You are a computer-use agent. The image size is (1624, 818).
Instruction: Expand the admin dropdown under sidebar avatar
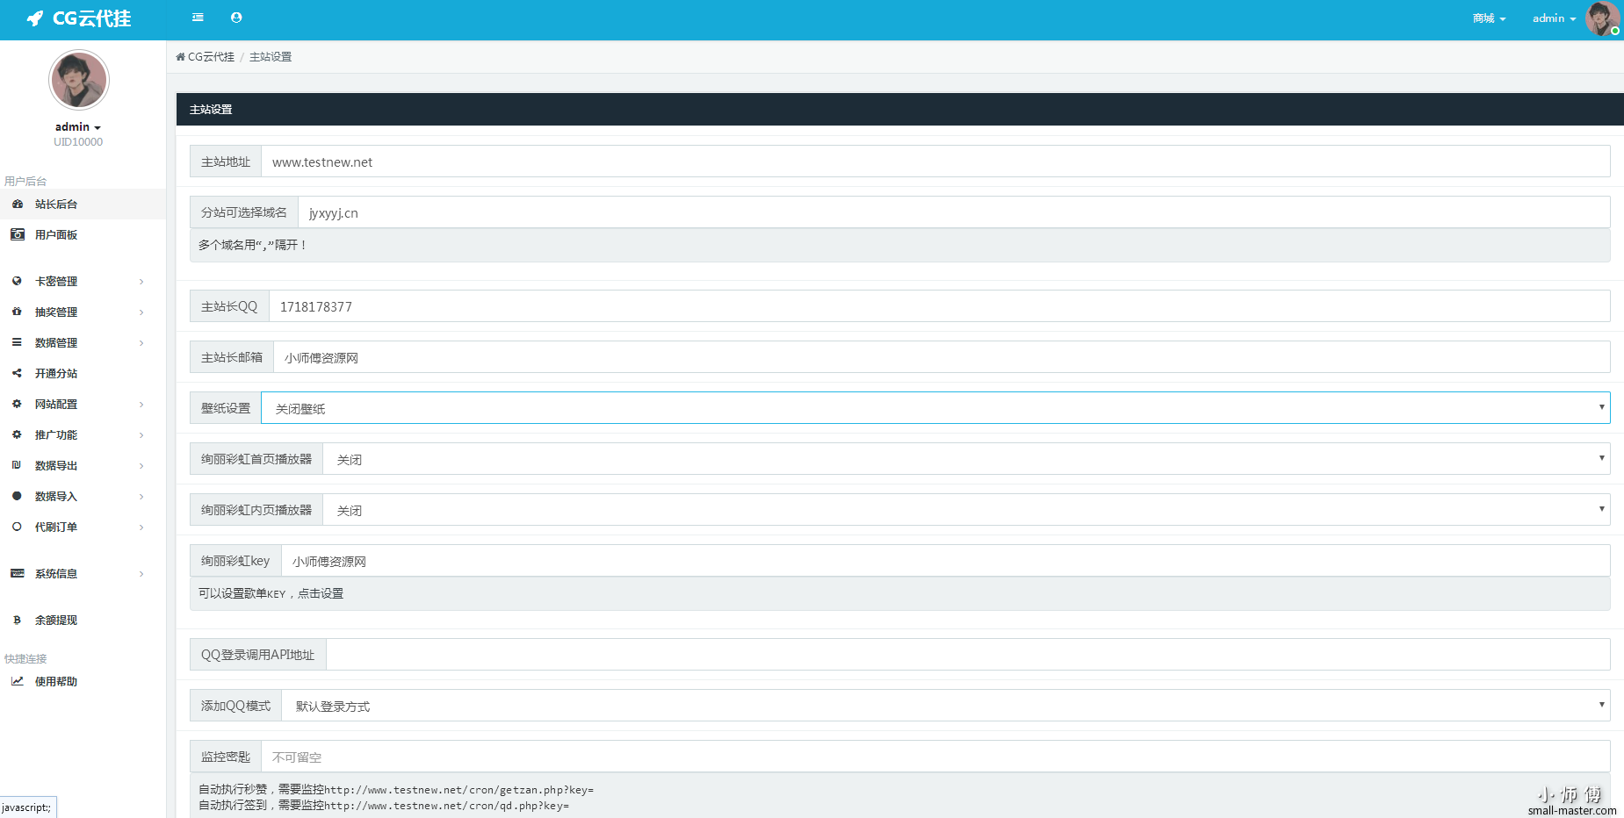(x=78, y=127)
